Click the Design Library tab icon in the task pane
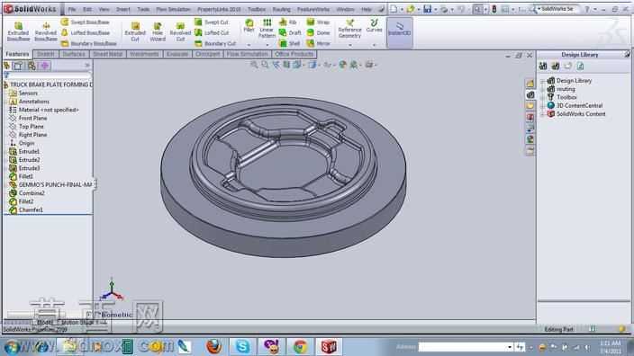The width and height of the screenshot is (634, 356). [x=530, y=95]
